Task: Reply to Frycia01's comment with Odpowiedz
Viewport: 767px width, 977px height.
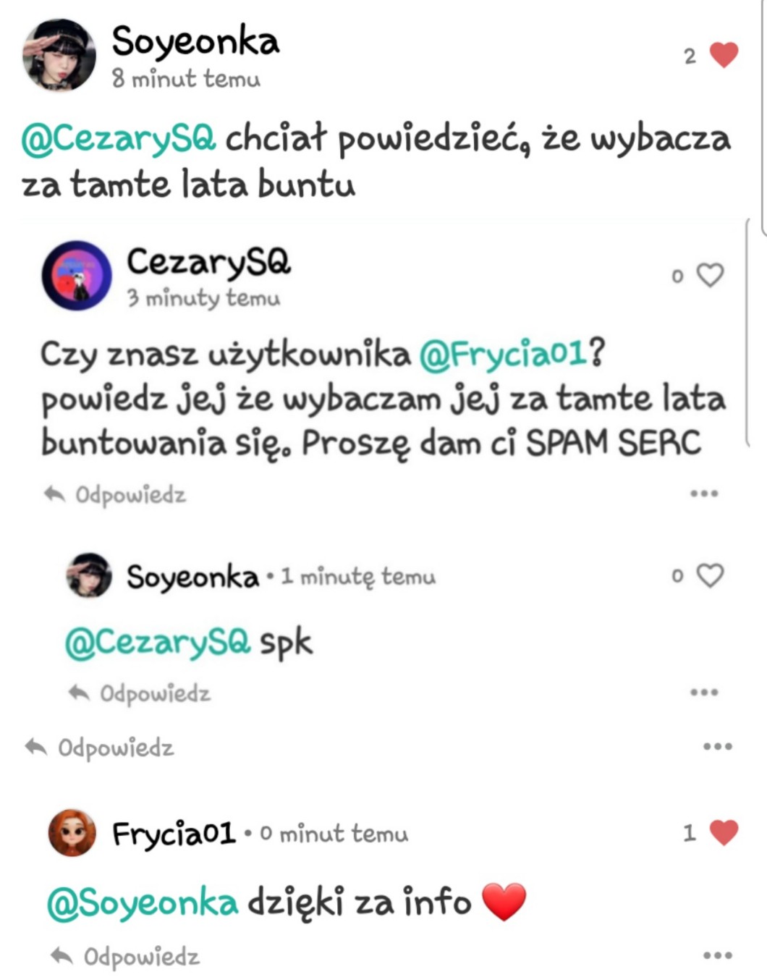Action: click(x=124, y=956)
